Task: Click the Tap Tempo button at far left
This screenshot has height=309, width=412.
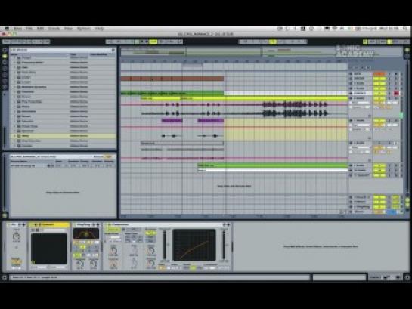Action: click(x=6, y=42)
